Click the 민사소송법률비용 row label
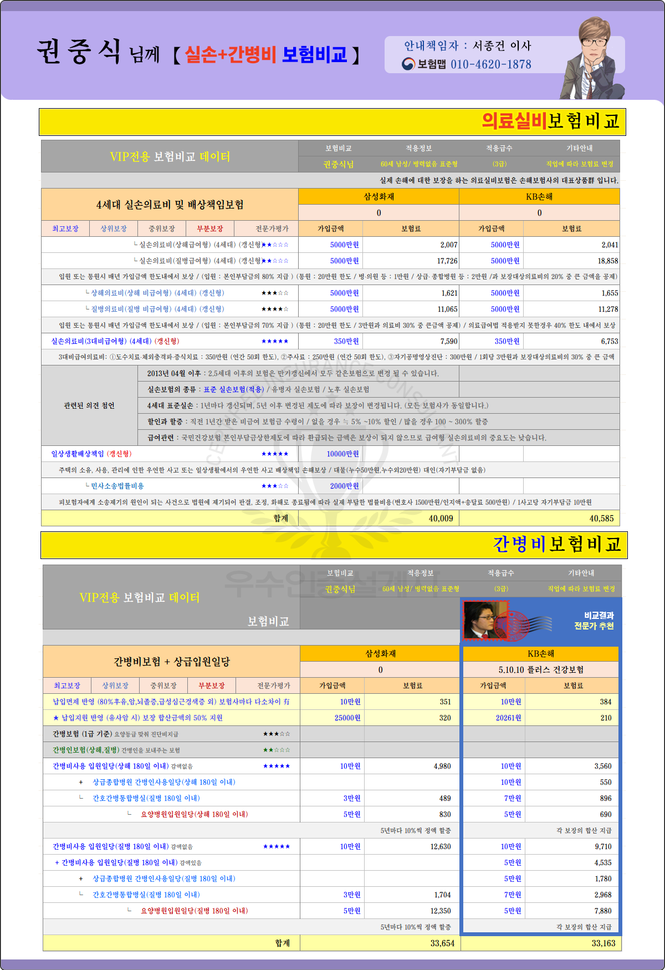The width and height of the screenshot is (665, 970). click(x=115, y=486)
